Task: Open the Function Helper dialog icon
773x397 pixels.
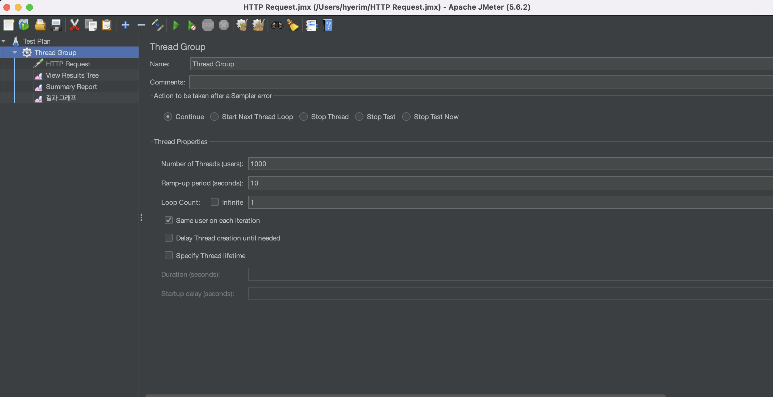Action: coord(312,25)
